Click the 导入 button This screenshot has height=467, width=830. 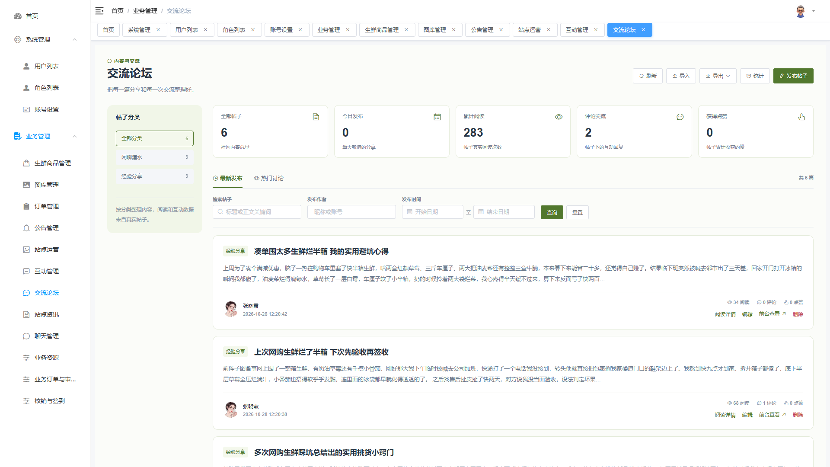tap(681, 76)
